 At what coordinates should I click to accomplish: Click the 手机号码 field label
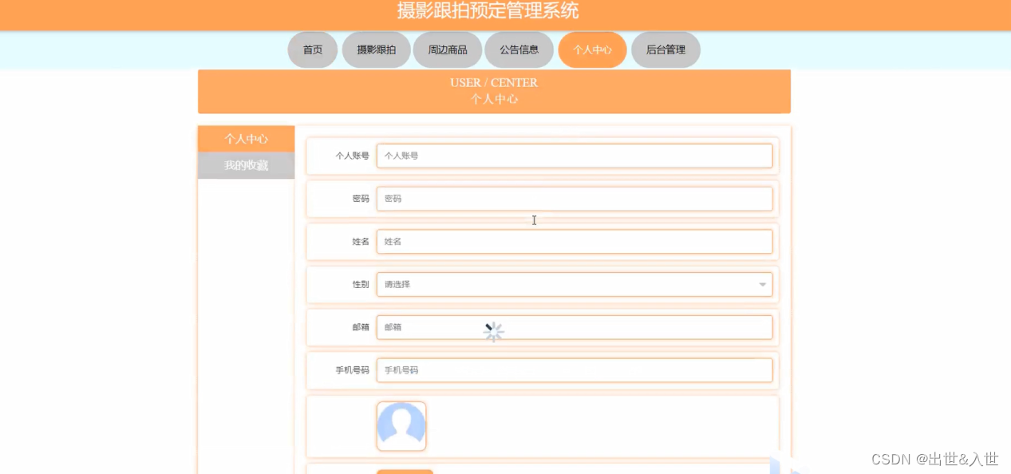point(352,370)
